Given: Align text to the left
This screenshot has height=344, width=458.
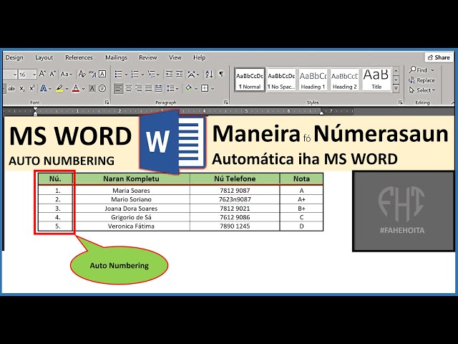Looking at the screenshot, I should (x=118, y=88).
